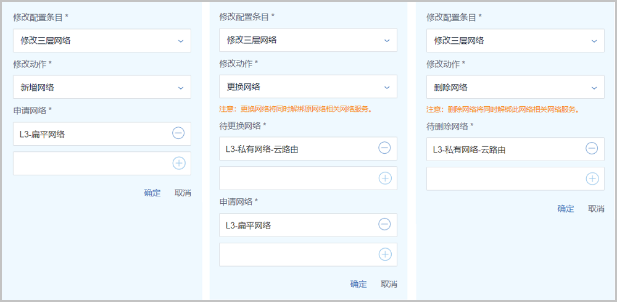This screenshot has height=302, width=617.
Task: Click plus icon under 待更换网络 section
Action: (384, 178)
